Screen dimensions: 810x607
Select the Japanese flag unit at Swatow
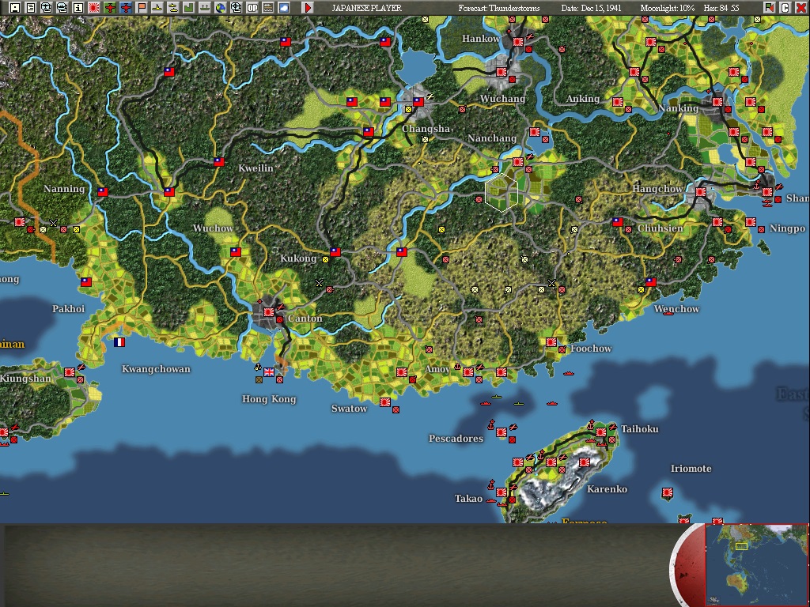pos(385,402)
